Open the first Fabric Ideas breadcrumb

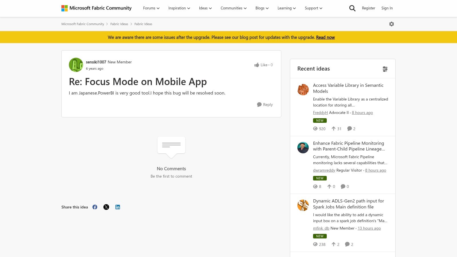(119, 24)
